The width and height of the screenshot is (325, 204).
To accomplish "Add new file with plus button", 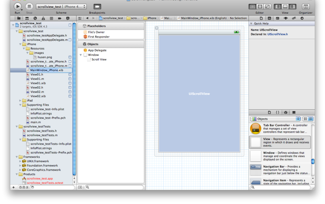I will 13,187.
